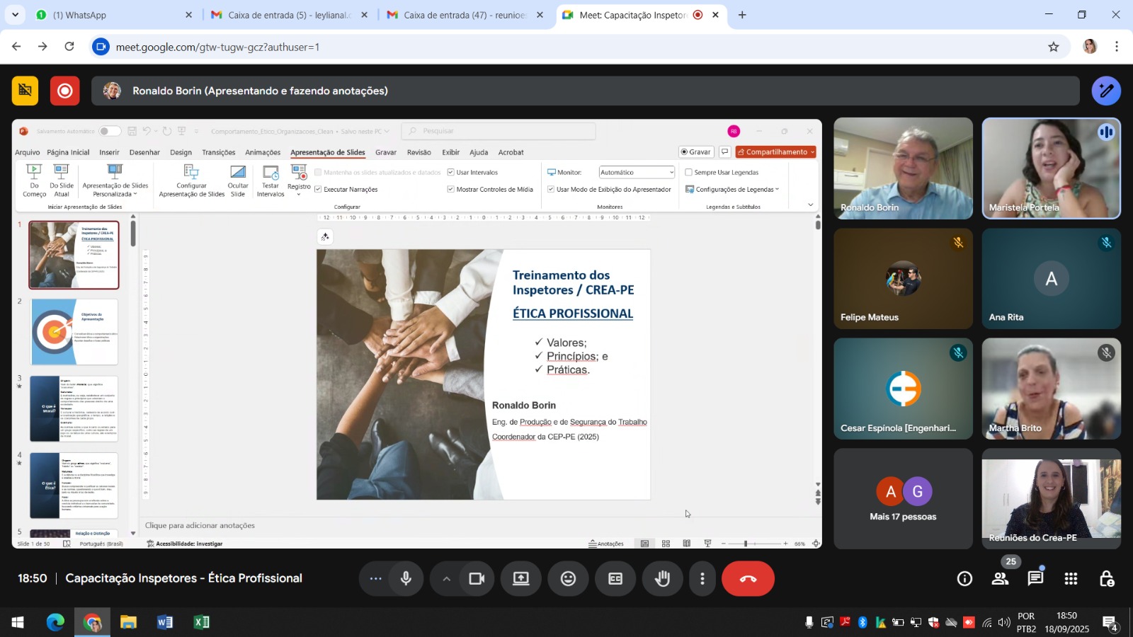Click the raise hand icon

tap(662, 579)
